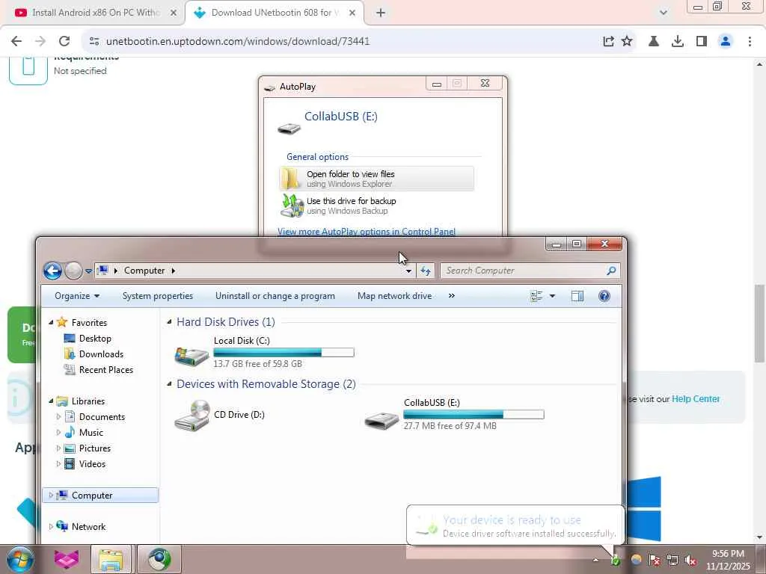Viewport: 766px width, 574px height.
Task: Bookmark this page with the star icon
Action: (x=627, y=41)
